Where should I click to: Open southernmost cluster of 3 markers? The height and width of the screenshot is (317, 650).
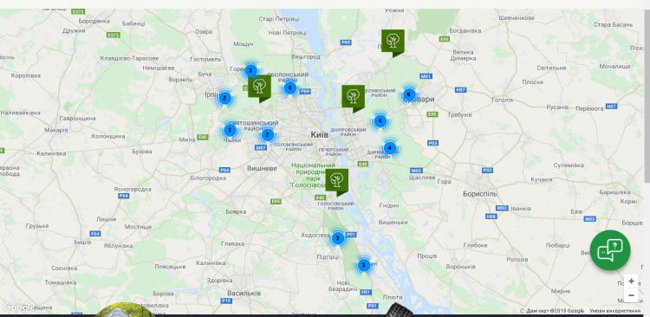[x=363, y=265]
